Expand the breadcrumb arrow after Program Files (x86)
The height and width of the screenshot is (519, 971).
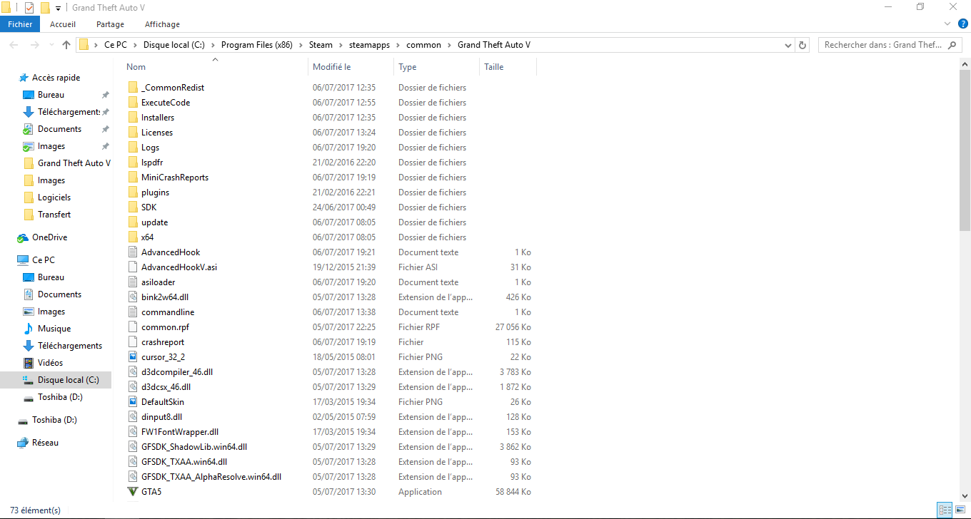(x=301, y=45)
